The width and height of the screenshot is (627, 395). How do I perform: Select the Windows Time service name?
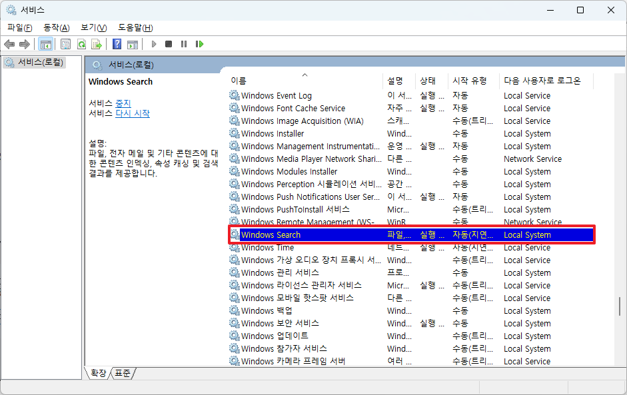point(267,248)
